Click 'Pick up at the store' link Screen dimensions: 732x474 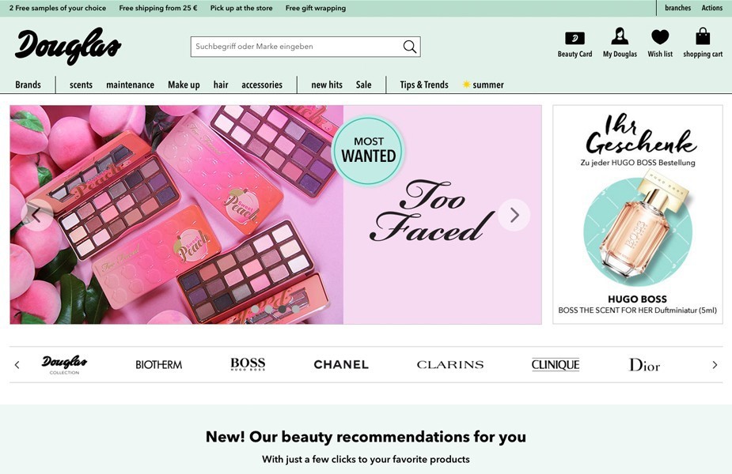click(241, 8)
